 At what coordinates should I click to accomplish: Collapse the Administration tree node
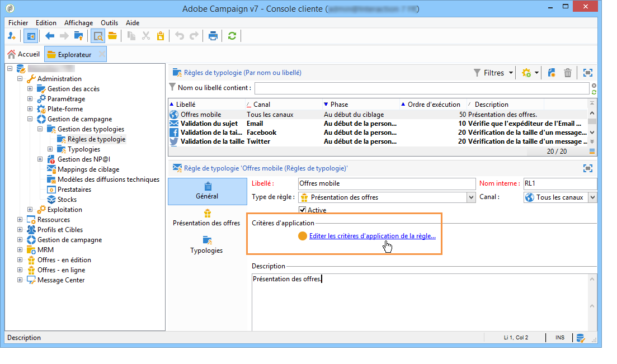pyautogui.click(x=20, y=78)
